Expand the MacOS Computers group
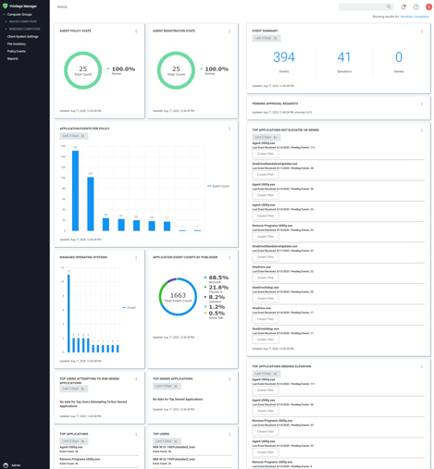434x469 pixels. (6, 22)
